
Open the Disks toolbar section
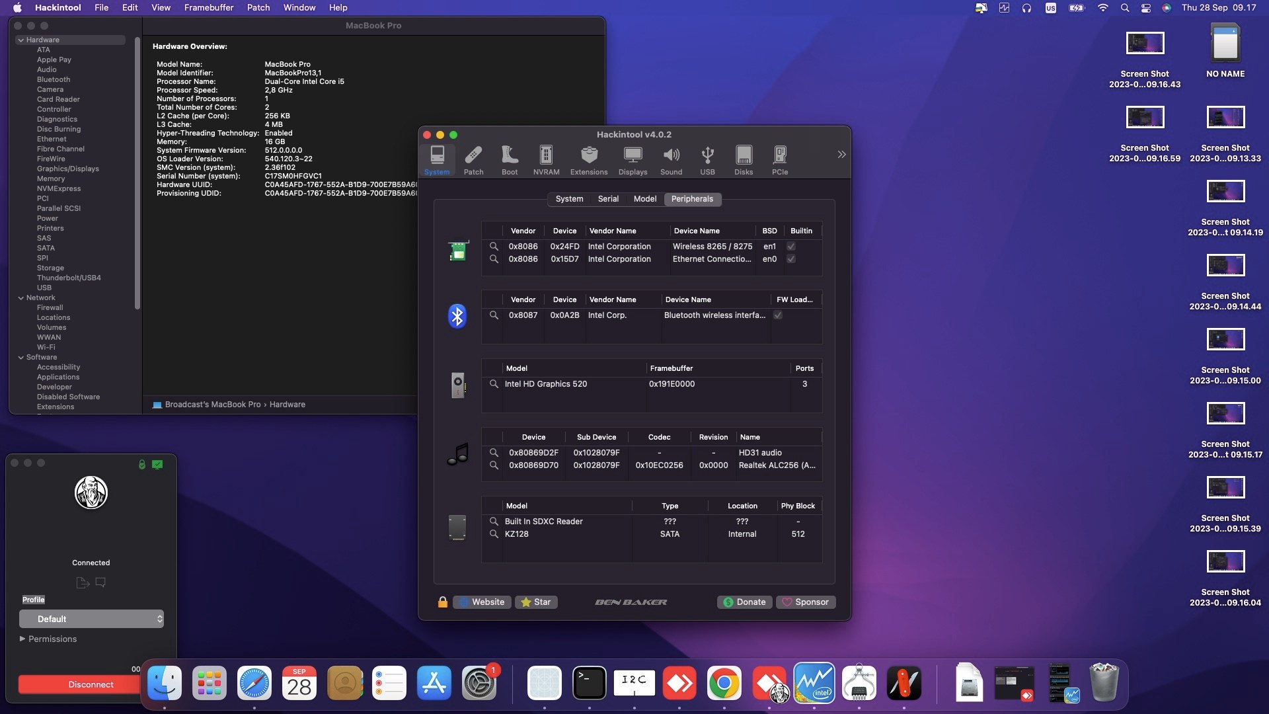[x=744, y=161]
